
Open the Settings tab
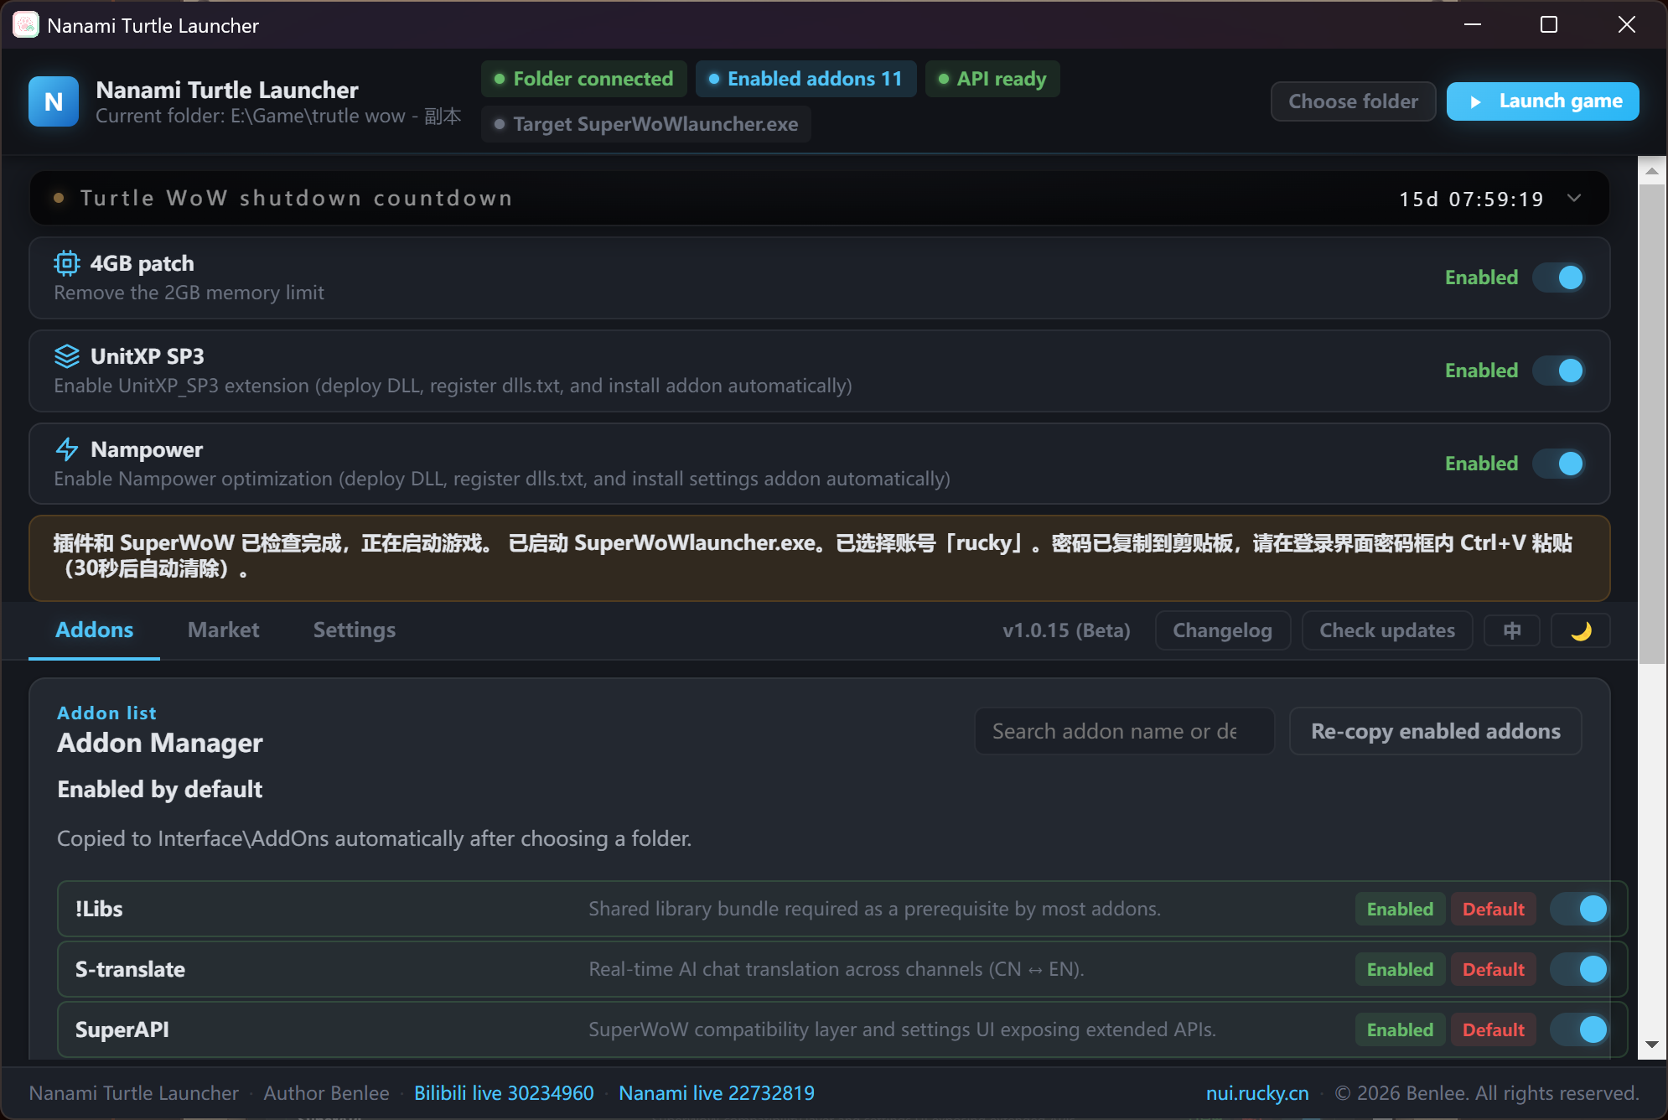pos(354,630)
